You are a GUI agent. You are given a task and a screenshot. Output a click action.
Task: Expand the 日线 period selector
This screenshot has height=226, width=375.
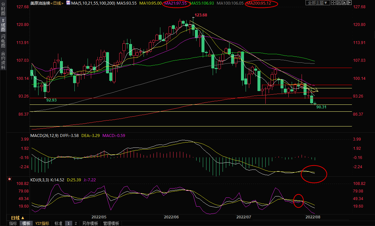18,217
